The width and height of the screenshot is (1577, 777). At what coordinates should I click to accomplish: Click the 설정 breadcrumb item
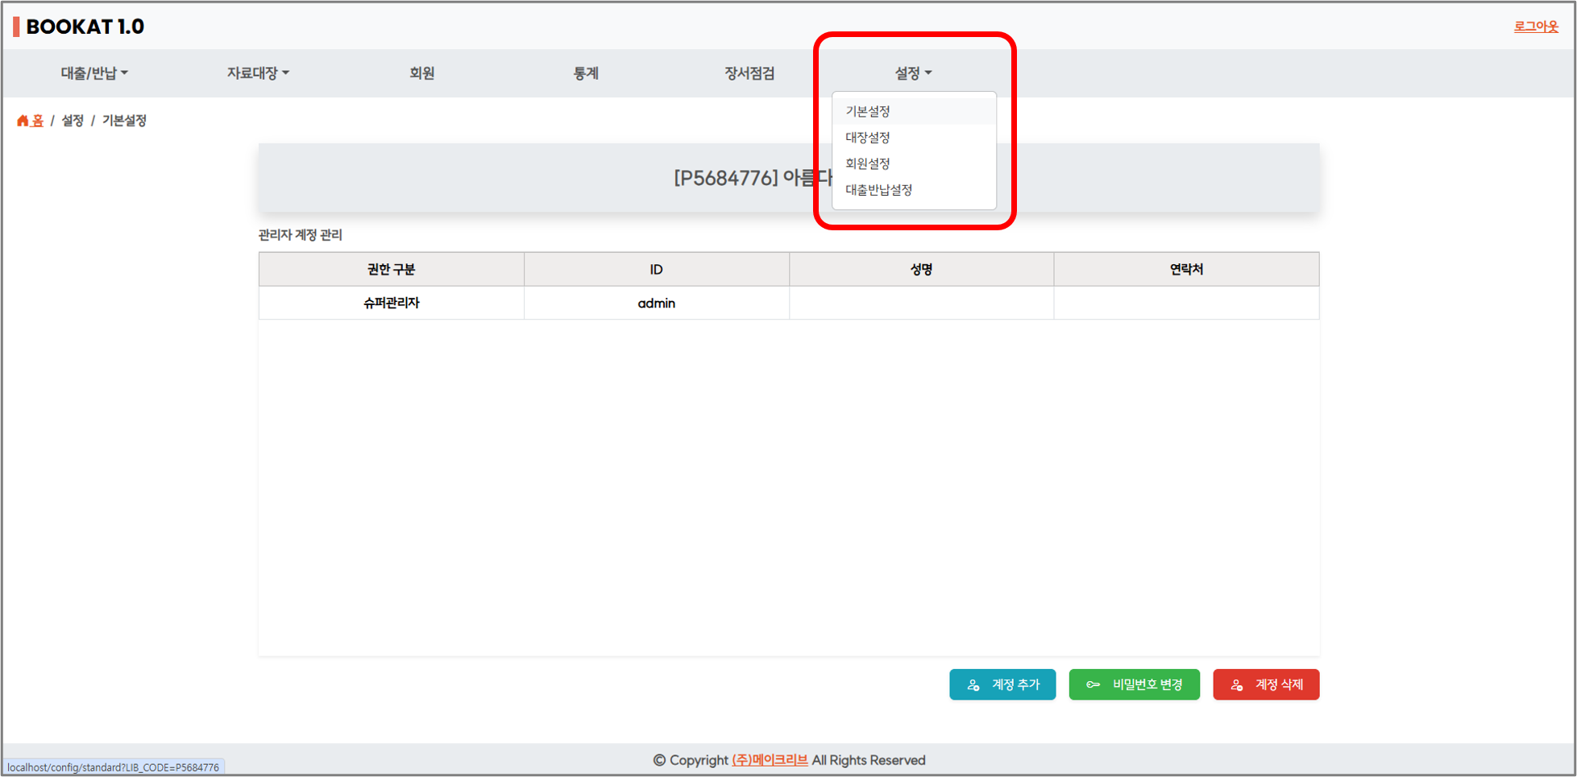73,121
